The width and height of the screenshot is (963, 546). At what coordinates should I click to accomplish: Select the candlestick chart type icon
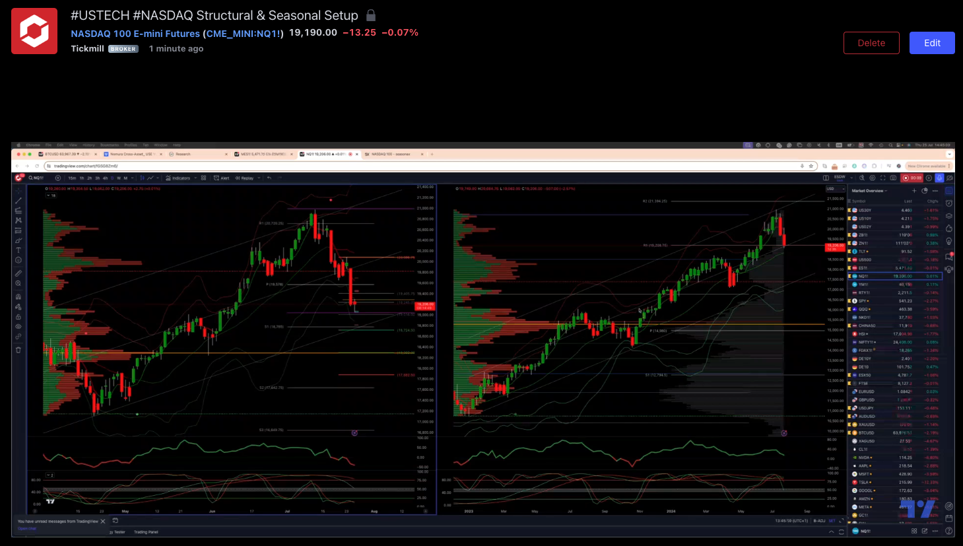pyautogui.click(x=143, y=178)
